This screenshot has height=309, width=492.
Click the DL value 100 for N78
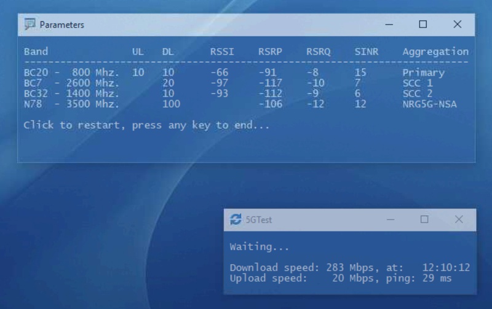[172, 104]
